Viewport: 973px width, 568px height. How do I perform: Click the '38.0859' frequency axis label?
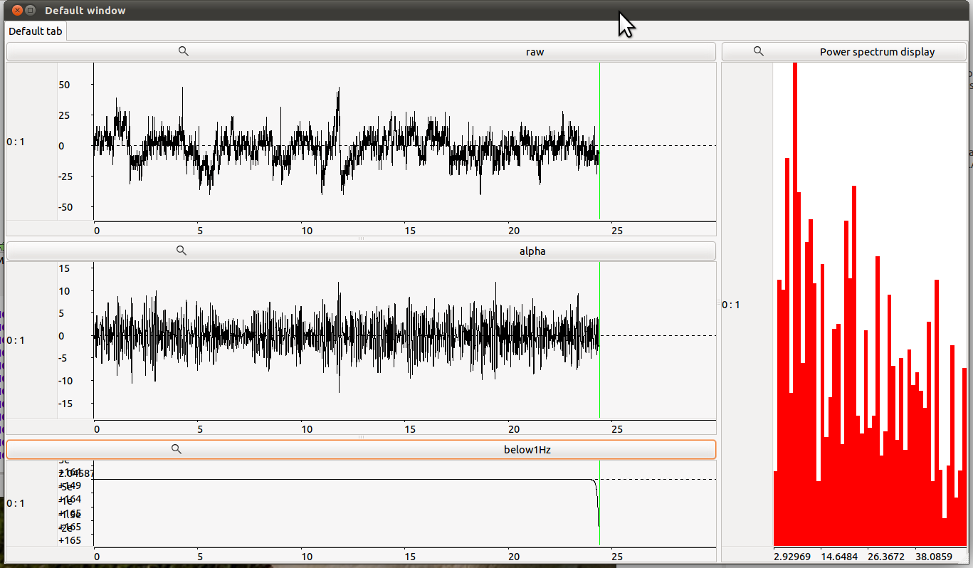point(934,555)
